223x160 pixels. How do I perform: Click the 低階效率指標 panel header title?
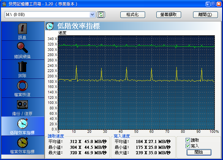tap(79, 26)
